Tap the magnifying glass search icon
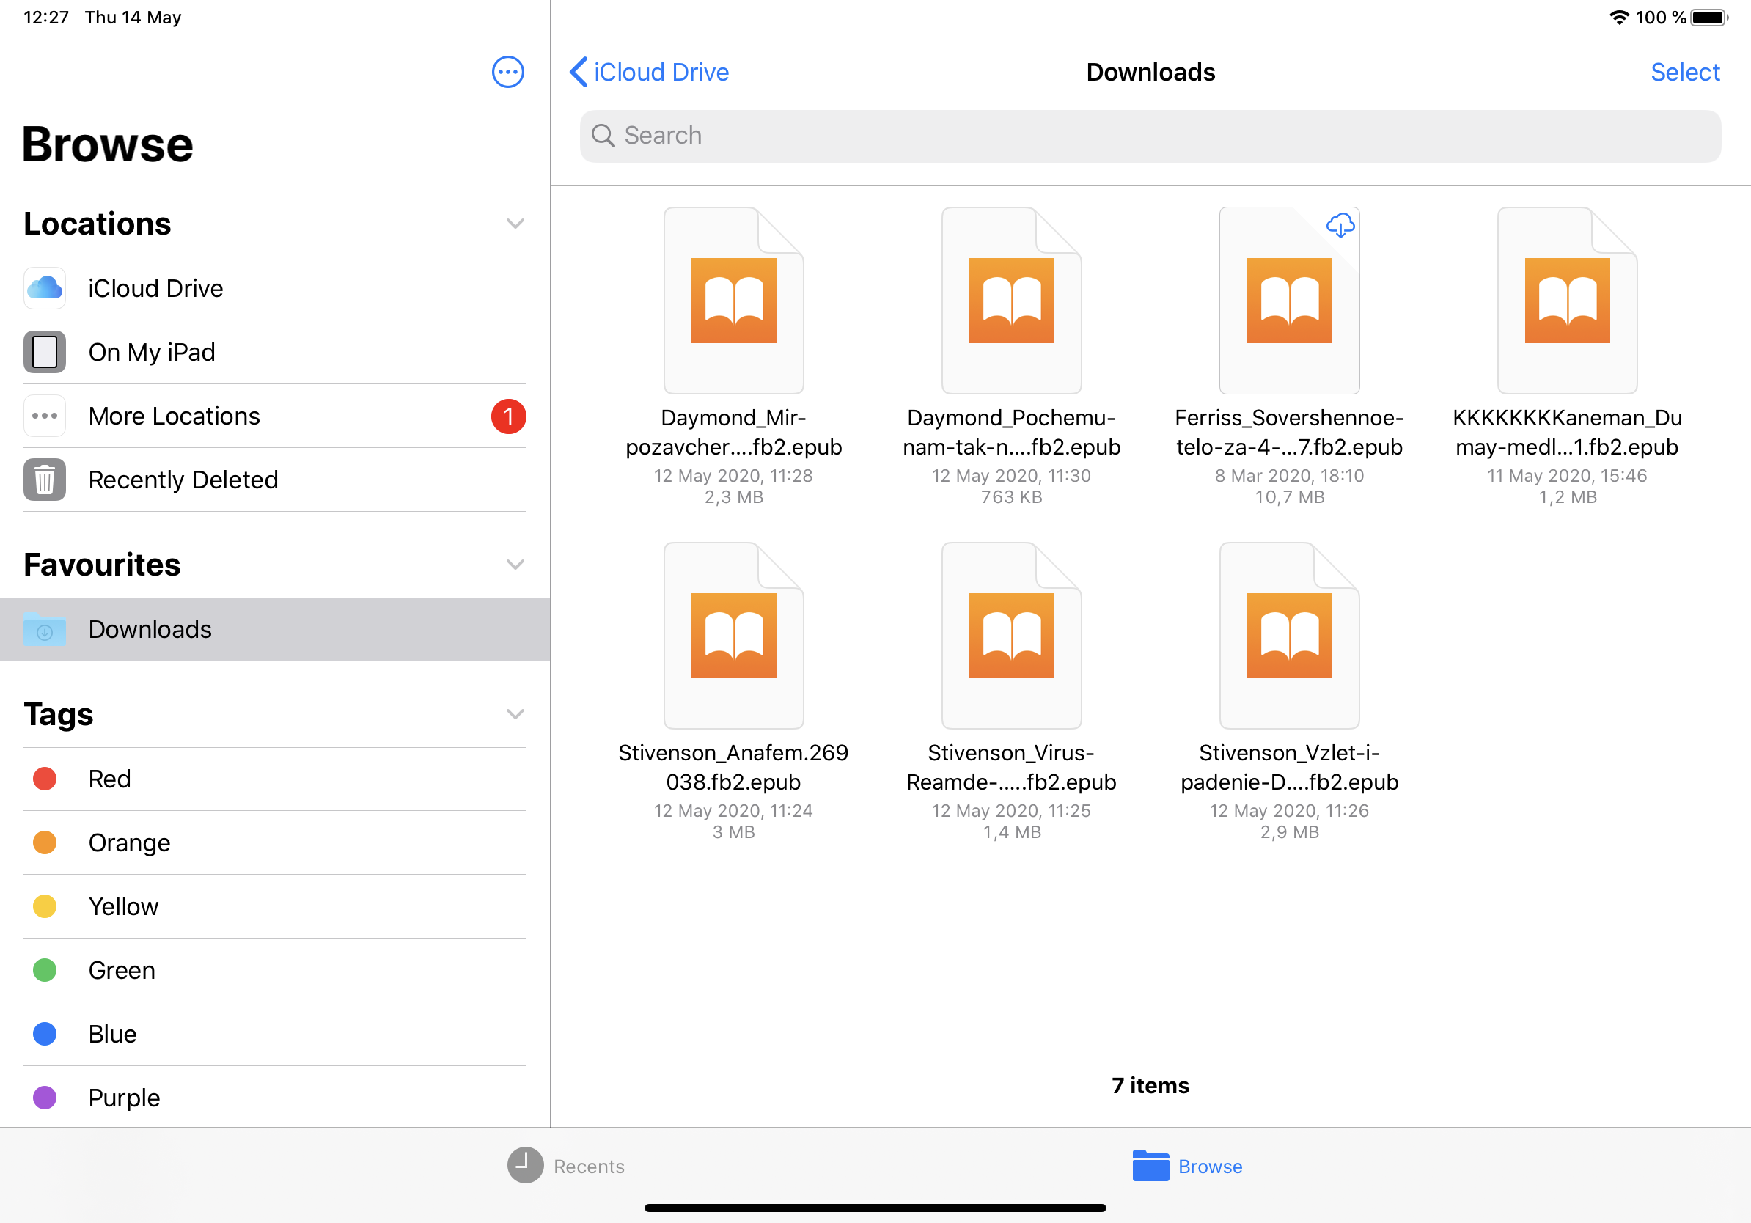 tap(603, 136)
